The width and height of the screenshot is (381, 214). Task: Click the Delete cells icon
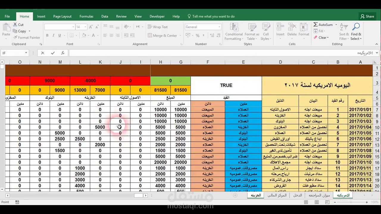[292, 27]
